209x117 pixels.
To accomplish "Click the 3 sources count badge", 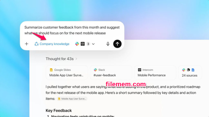I will coord(88,44).
